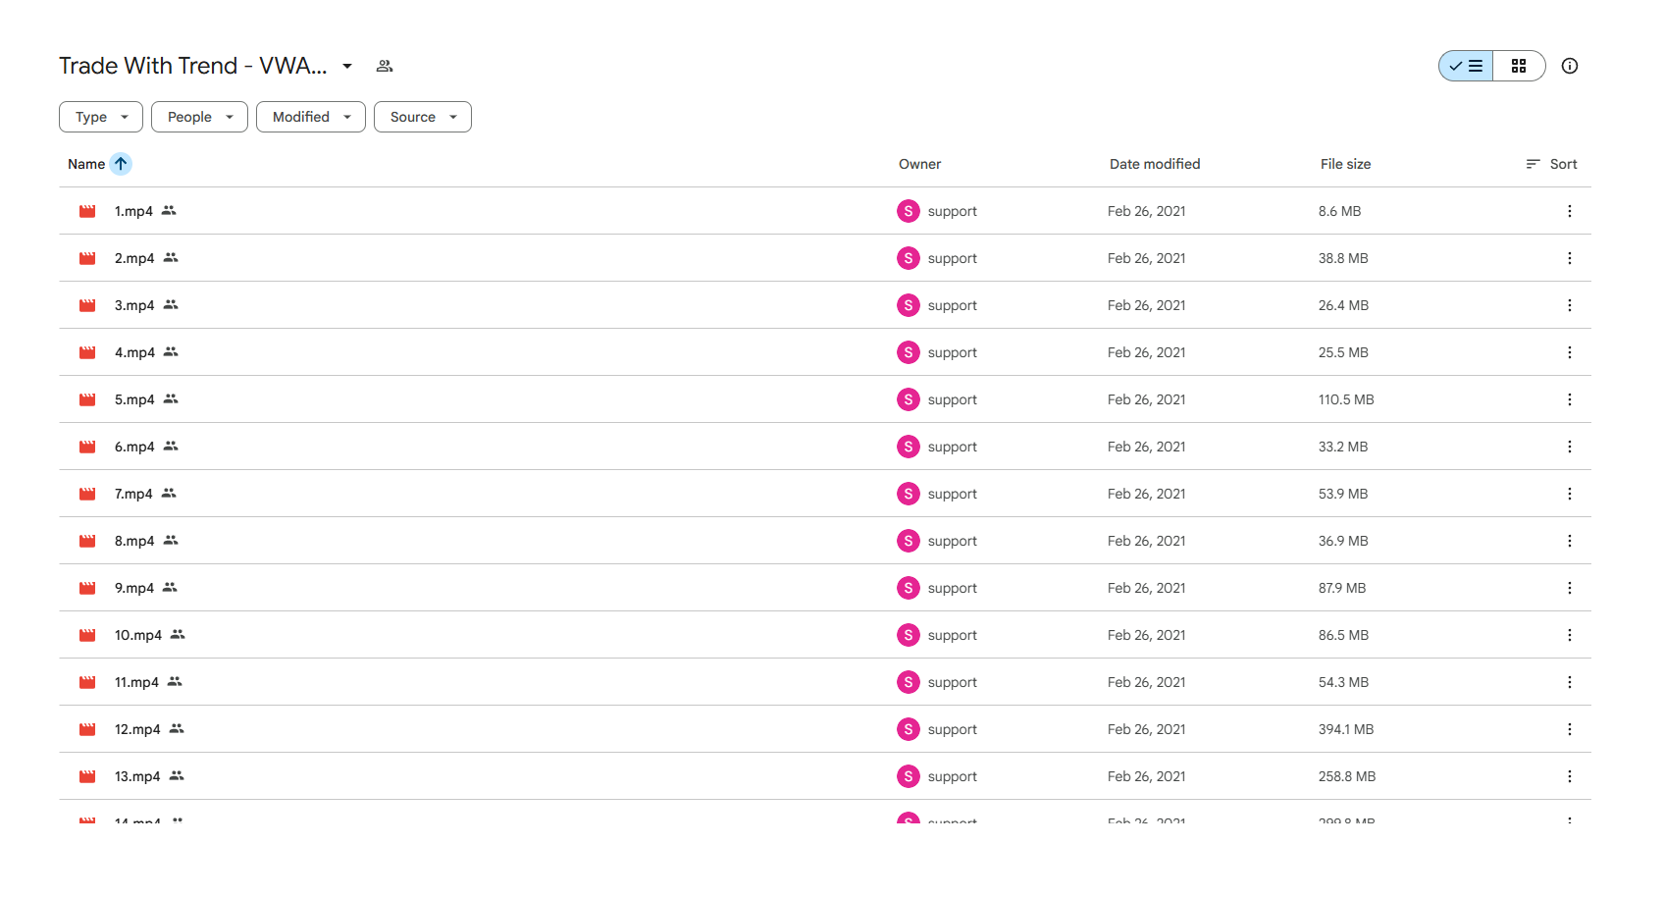Expand the Type filter dropdown
1664x897 pixels.
coord(101,117)
